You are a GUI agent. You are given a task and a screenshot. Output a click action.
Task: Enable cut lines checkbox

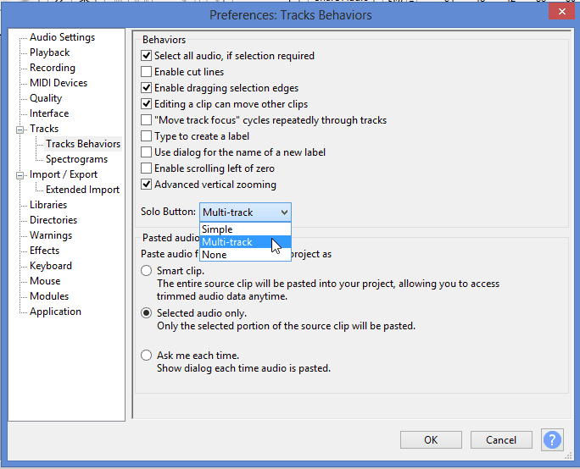click(x=147, y=72)
